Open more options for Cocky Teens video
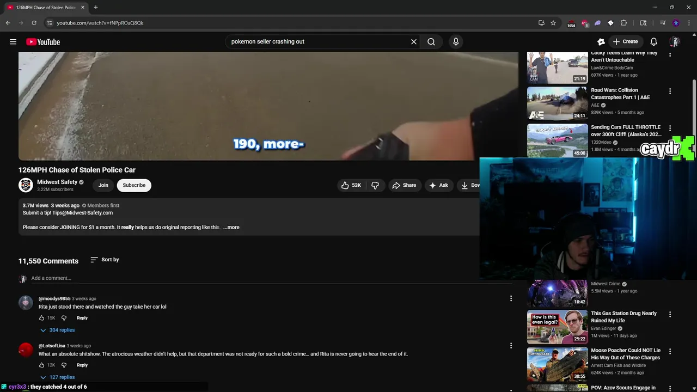Image resolution: width=697 pixels, height=392 pixels. pyautogui.click(x=670, y=54)
